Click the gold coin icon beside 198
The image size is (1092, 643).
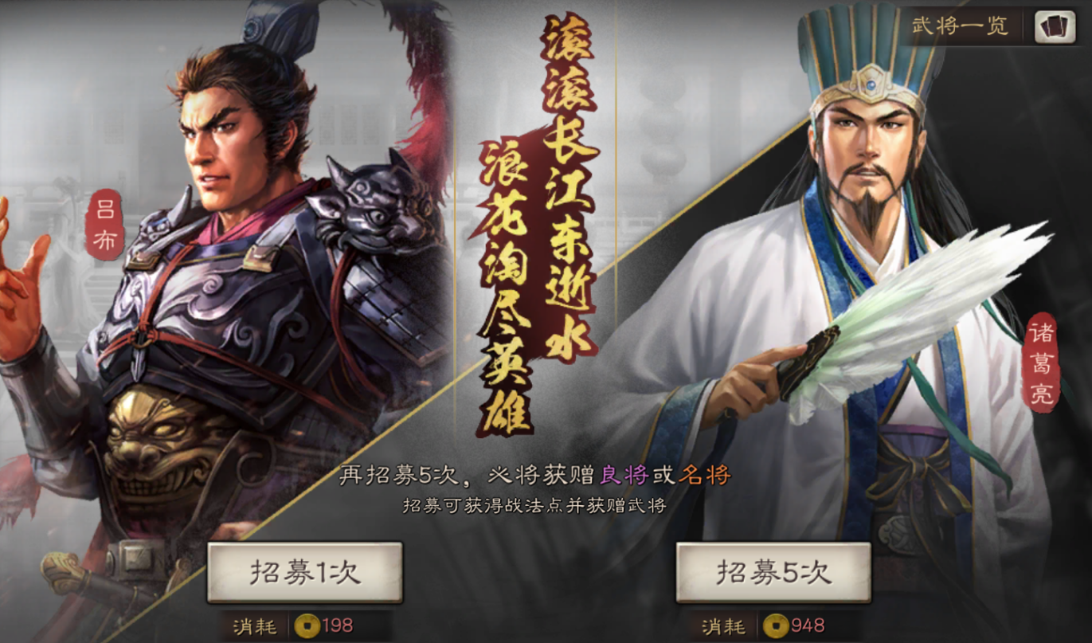point(305,626)
